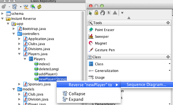Expand the Divisions.java node
The image size is (173, 105).
(19, 49)
